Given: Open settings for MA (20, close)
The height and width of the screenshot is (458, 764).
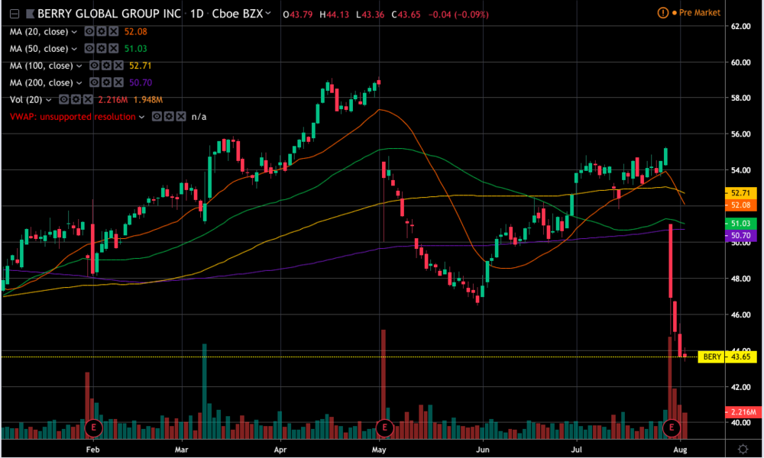Looking at the screenshot, I should (101, 31).
